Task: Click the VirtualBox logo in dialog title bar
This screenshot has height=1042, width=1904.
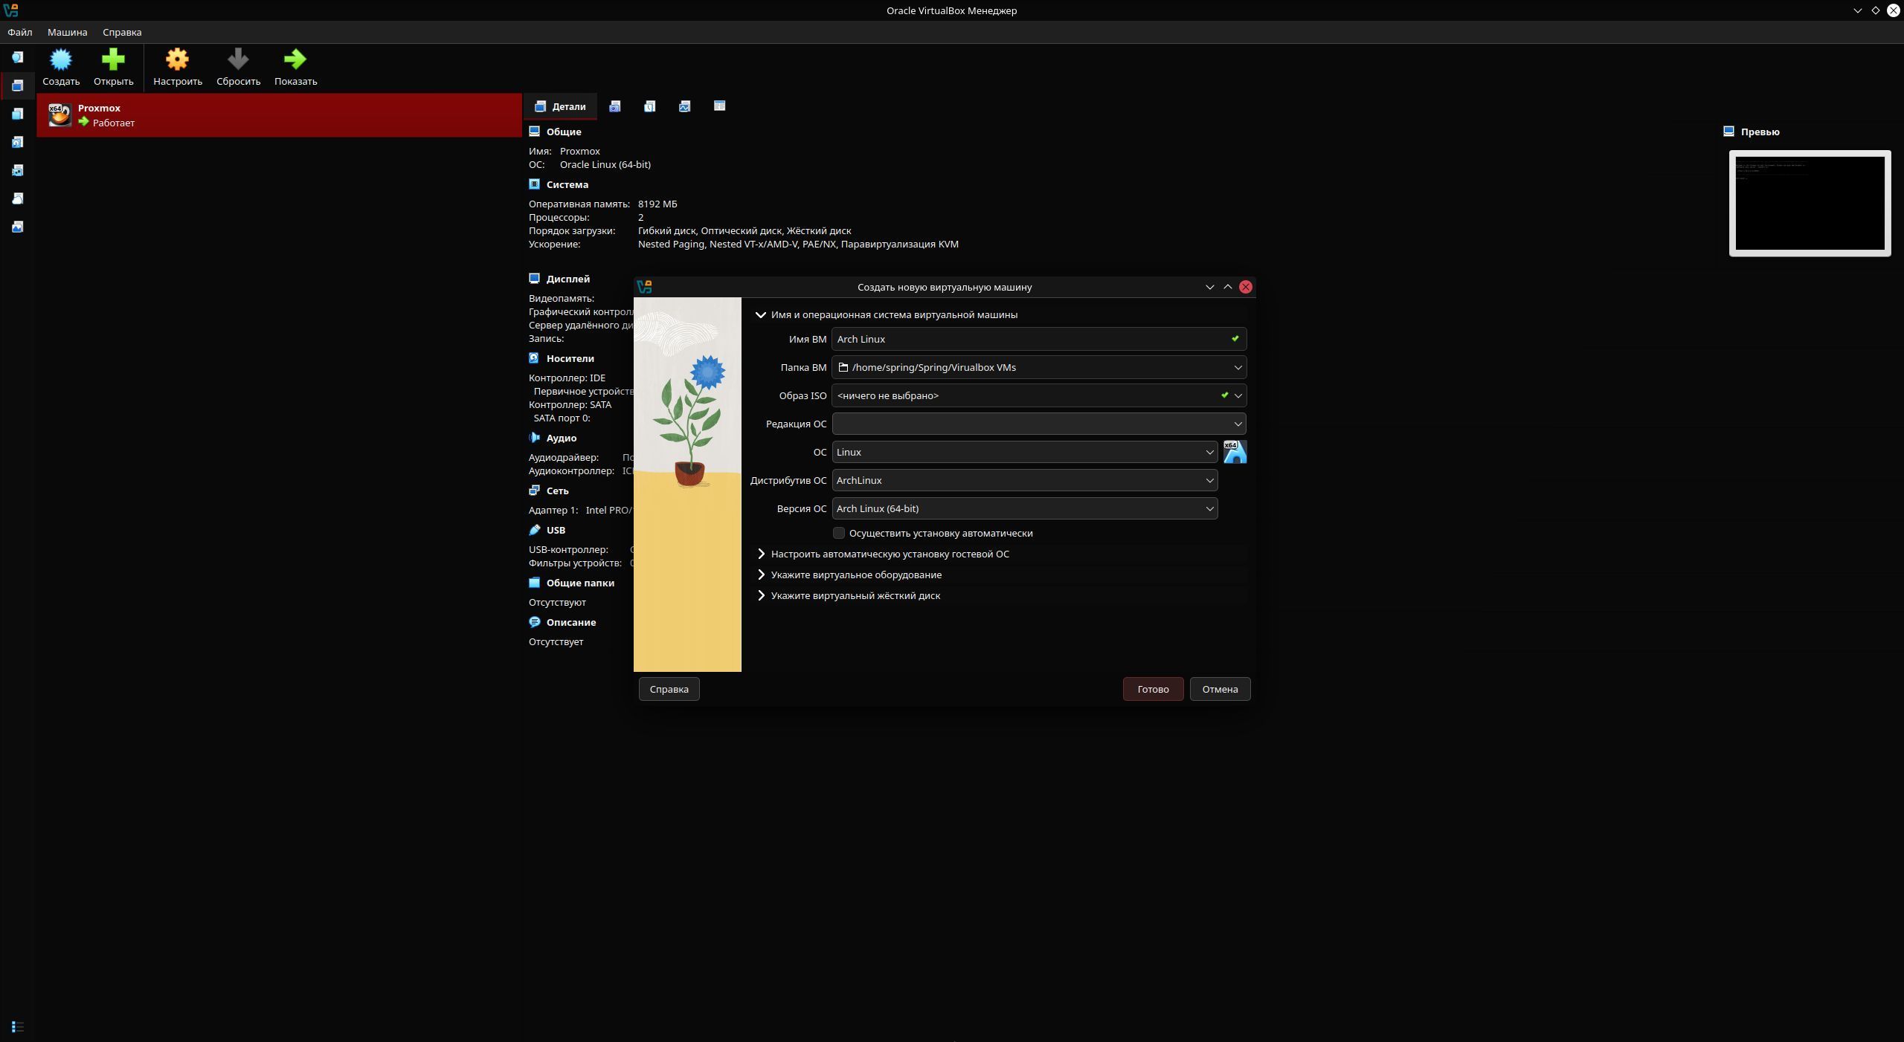Action: 645,287
